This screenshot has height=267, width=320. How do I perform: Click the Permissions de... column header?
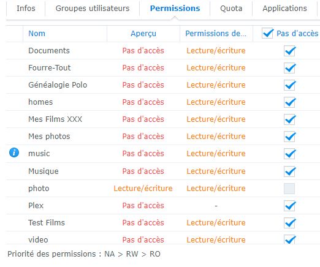pos(216,34)
